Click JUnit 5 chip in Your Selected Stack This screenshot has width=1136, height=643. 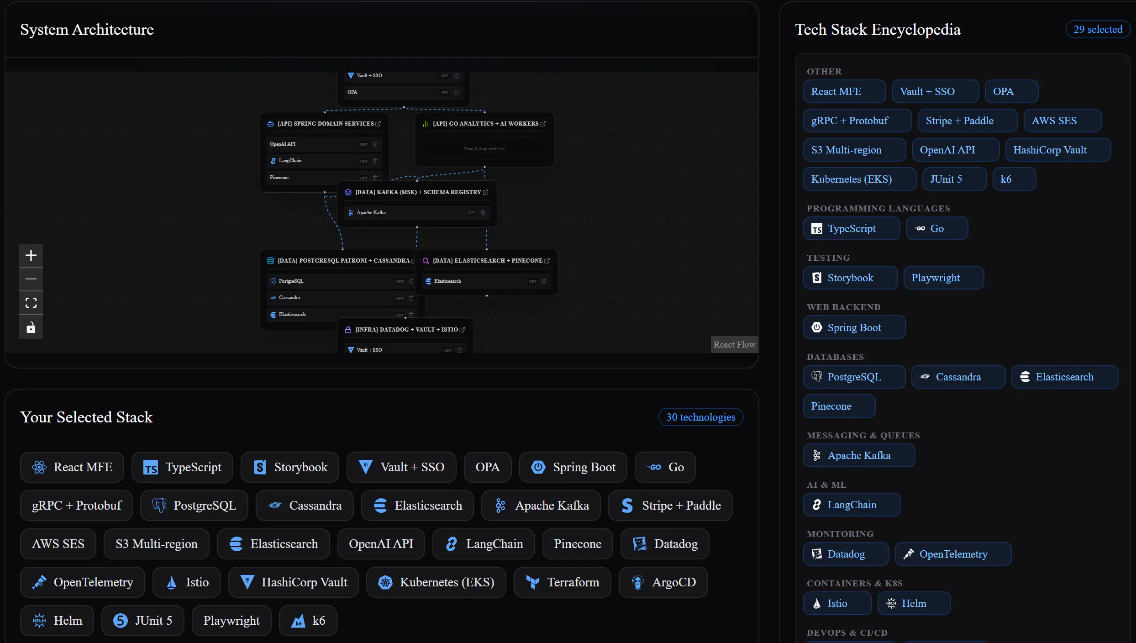pyautogui.click(x=142, y=621)
